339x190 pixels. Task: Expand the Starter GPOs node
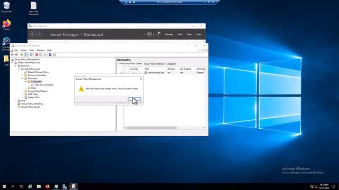(x=22, y=97)
